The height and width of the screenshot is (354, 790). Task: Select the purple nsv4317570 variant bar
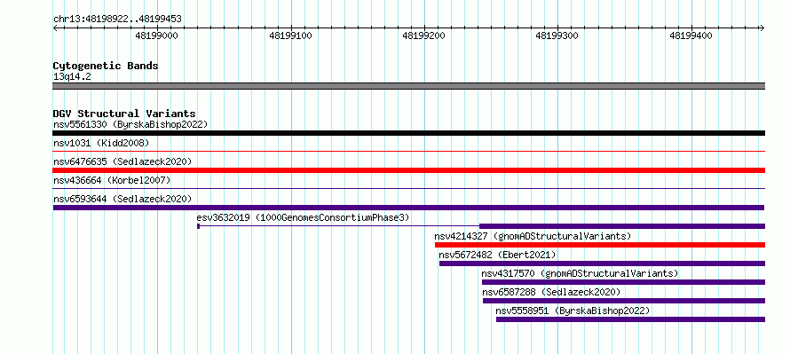(624, 282)
